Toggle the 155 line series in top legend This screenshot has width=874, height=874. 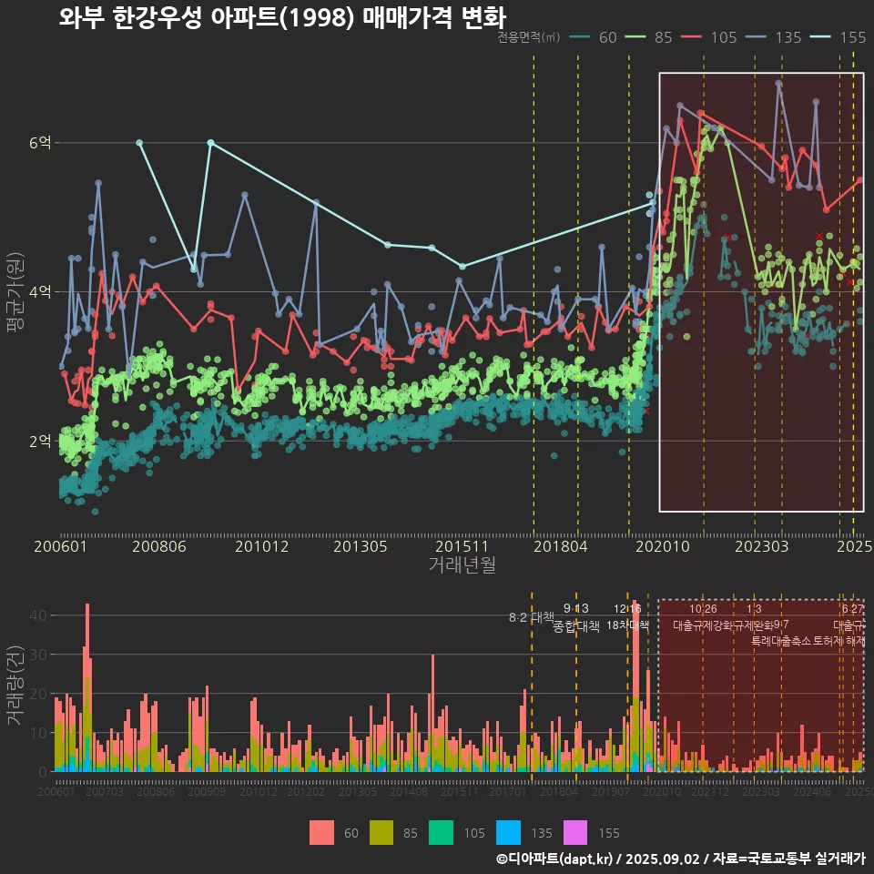(838, 37)
